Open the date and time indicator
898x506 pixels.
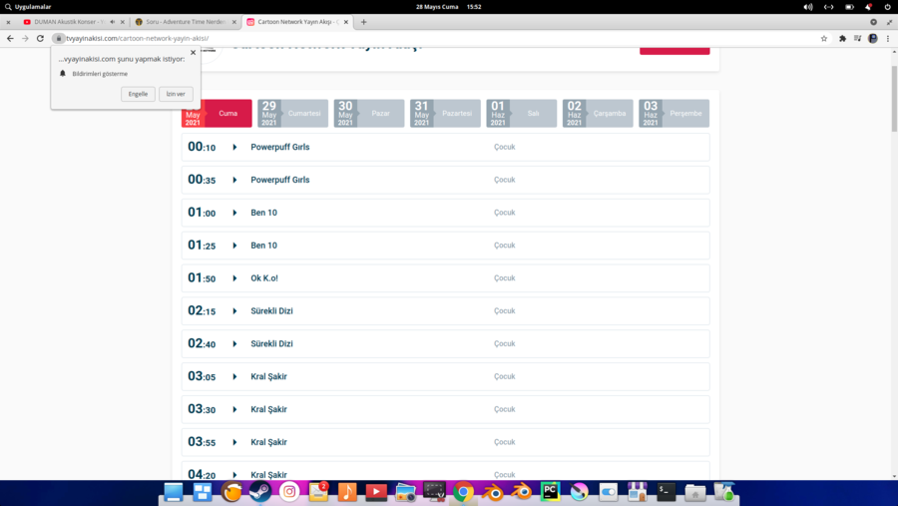(x=448, y=7)
